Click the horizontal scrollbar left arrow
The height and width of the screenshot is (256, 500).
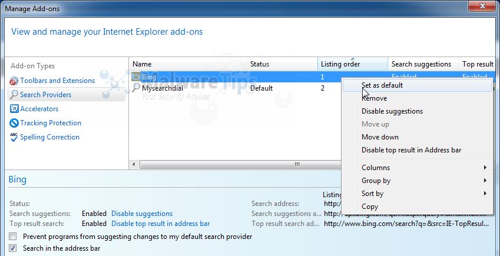(134, 165)
